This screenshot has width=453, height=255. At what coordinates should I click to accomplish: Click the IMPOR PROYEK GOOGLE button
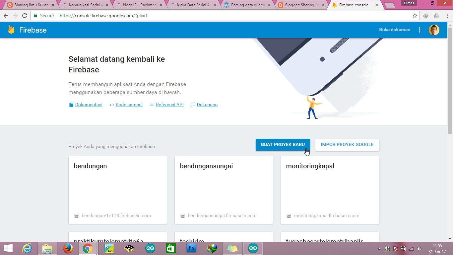tap(347, 145)
